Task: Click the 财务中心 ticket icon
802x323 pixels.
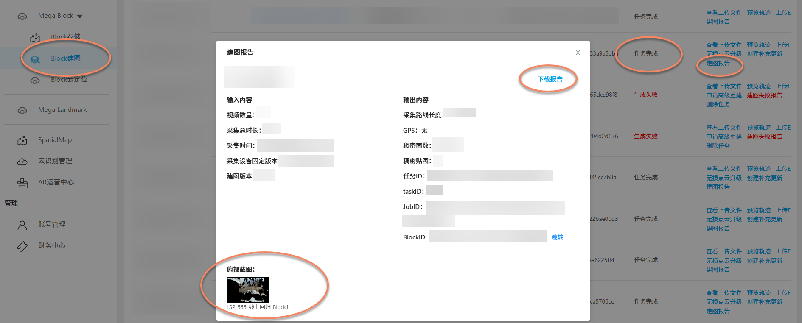Action: click(x=22, y=246)
